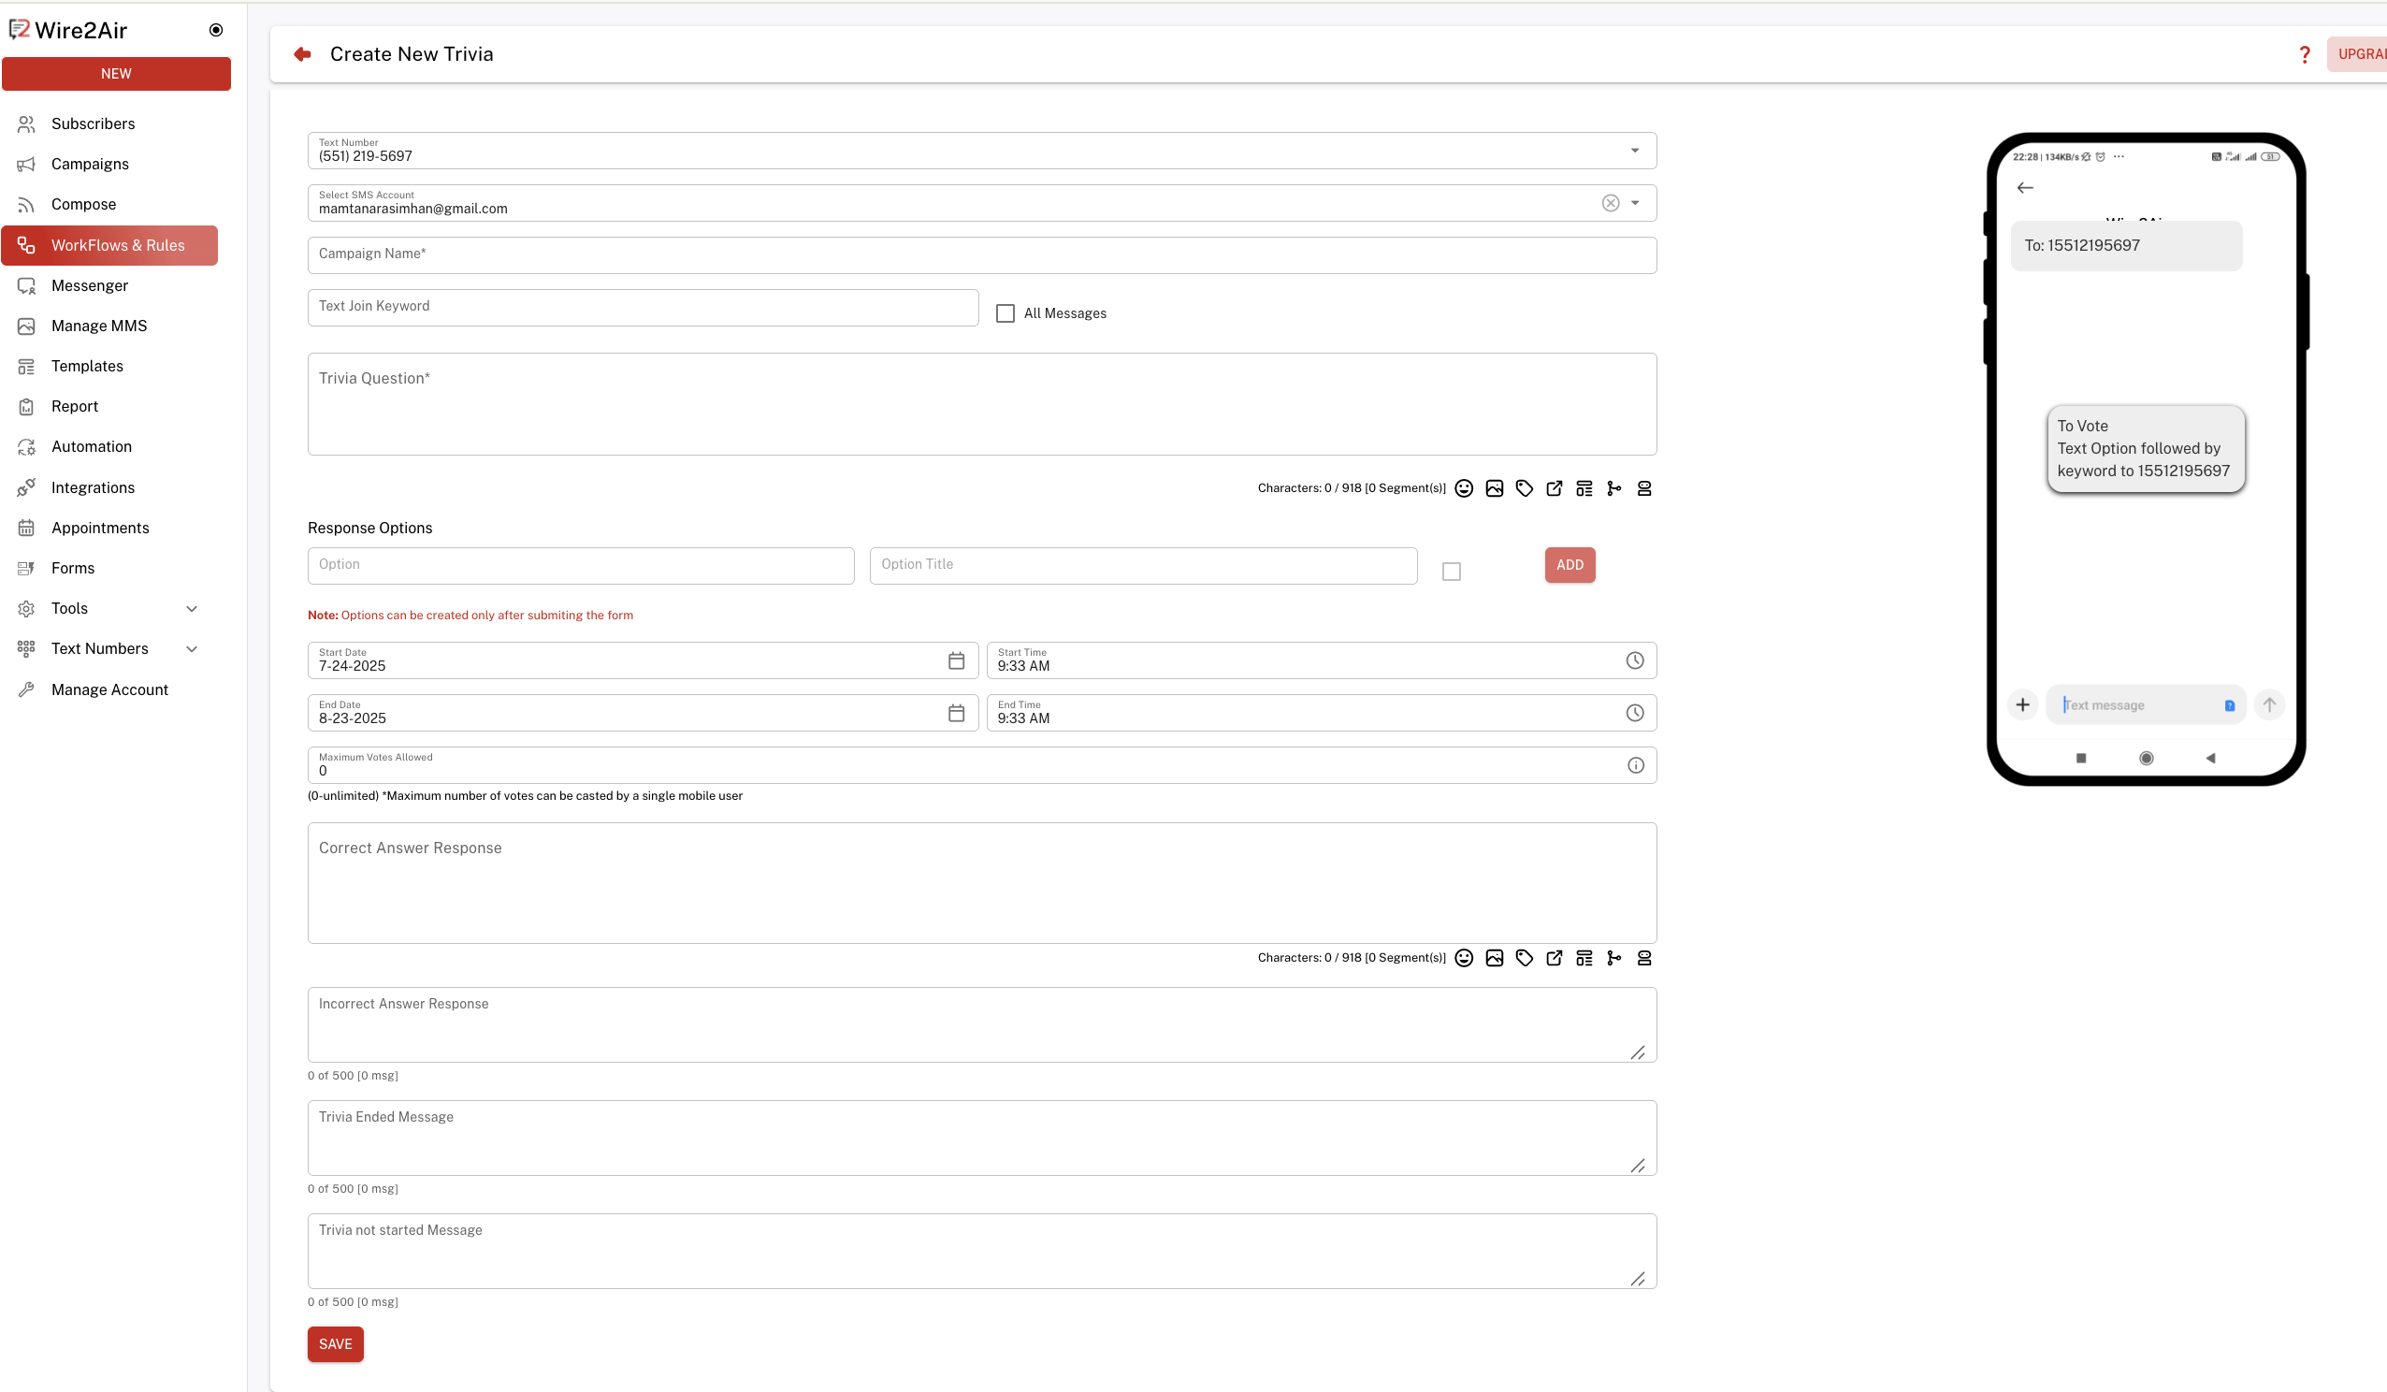Open End Time clock picker

point(1634,713)
